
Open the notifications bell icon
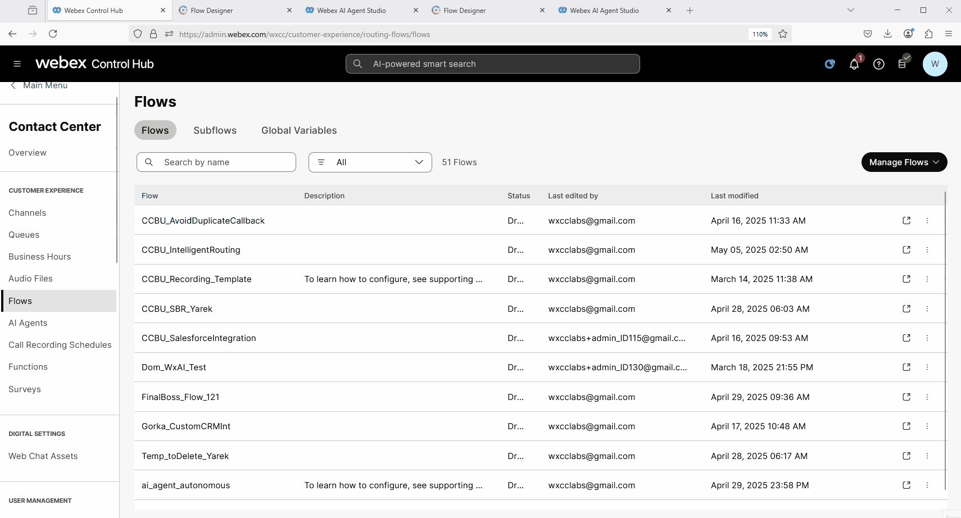pos(854,64)
